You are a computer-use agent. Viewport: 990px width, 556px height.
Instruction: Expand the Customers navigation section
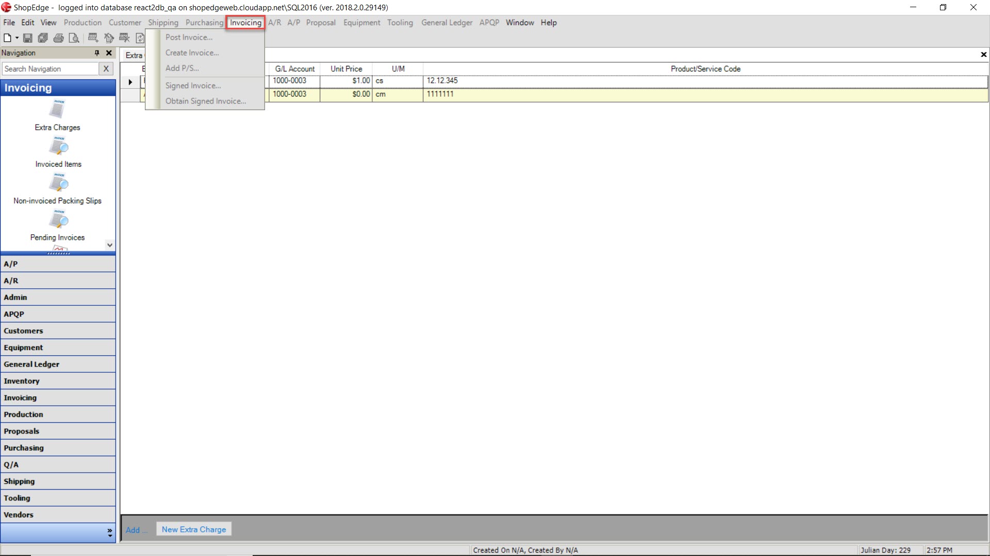[57, 331]
